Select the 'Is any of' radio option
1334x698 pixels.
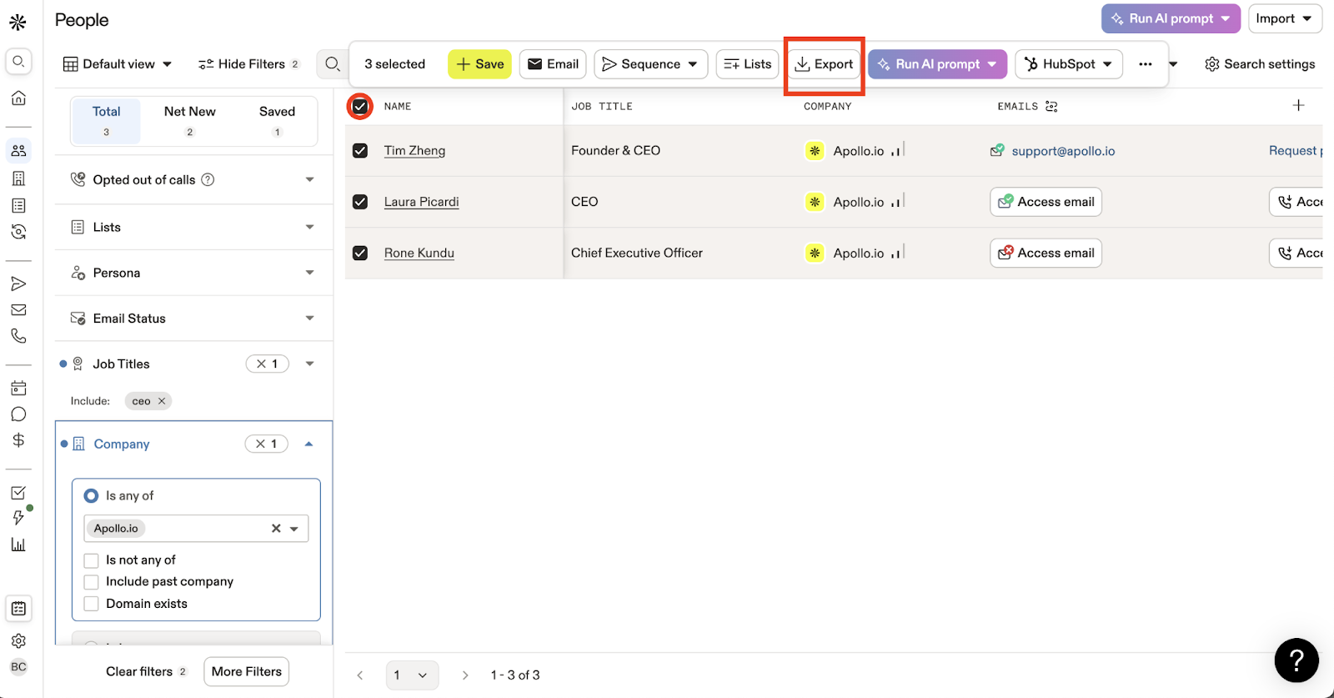pos(92,496)
